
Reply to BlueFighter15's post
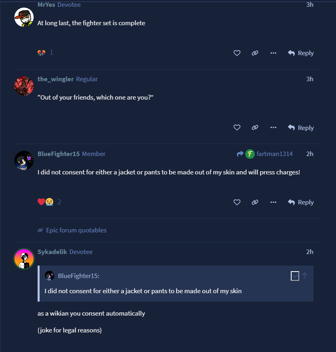tap(301, 202)
